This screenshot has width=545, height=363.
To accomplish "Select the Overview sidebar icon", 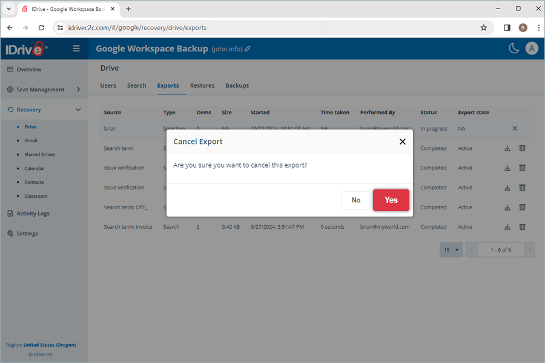I will [10, 69].
